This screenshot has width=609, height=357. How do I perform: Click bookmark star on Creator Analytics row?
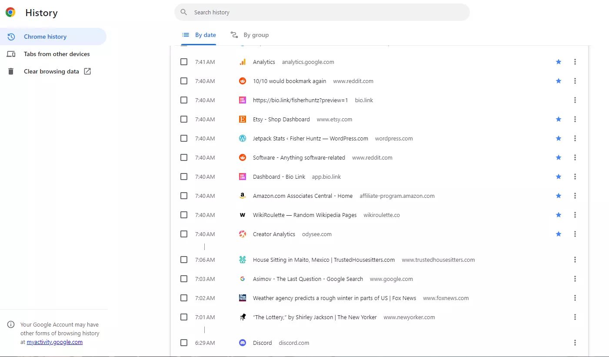coord(559,234)
